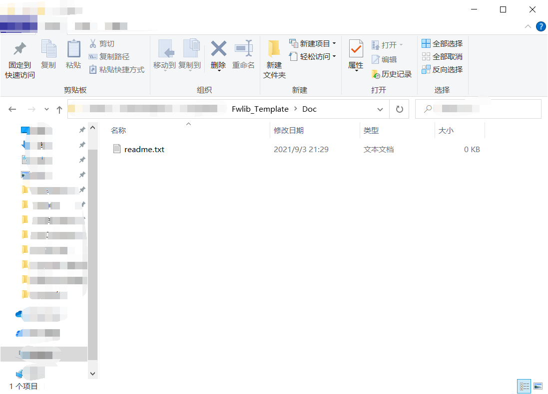Click in the search box
548x394 pixels.
coord(478,109)
